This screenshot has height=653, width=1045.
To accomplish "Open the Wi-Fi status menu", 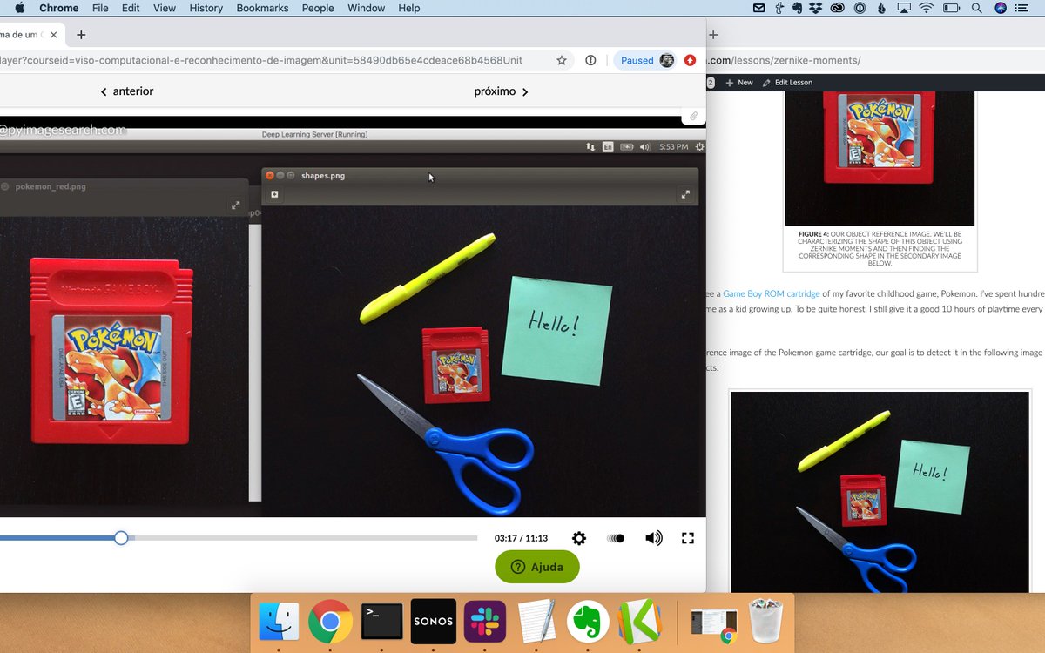I will pos(927,8).
